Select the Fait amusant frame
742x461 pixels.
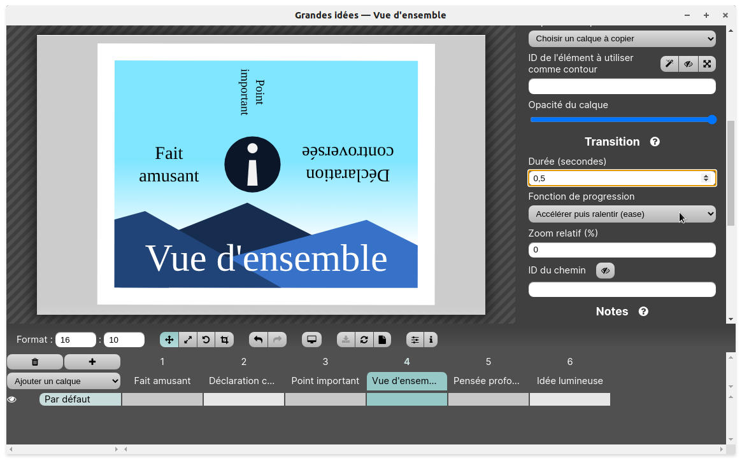(x=162, y=381)
